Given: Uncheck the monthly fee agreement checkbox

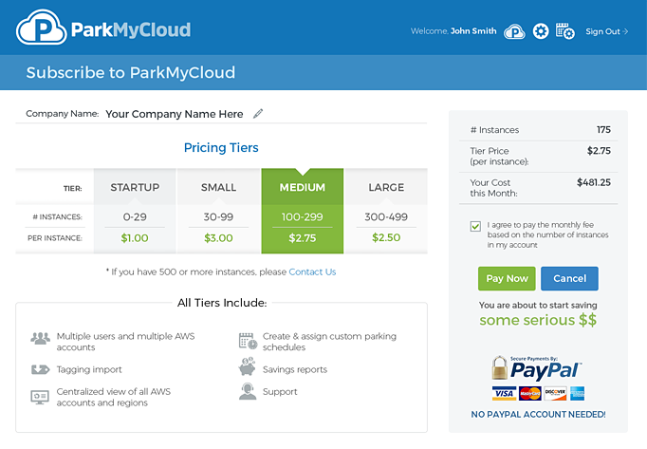Looking at the screenshot, I should pos(475,226).
